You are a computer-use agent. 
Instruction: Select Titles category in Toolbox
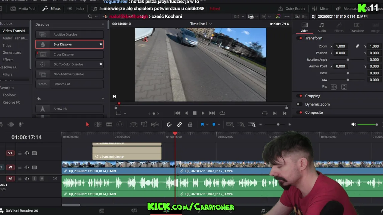[7, 45]
